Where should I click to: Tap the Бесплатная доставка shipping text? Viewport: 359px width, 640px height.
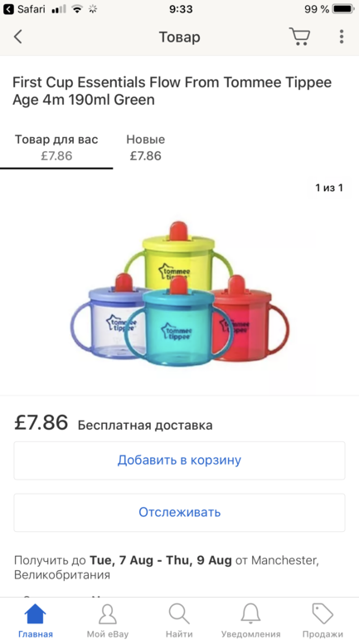(x=145, y=425)
